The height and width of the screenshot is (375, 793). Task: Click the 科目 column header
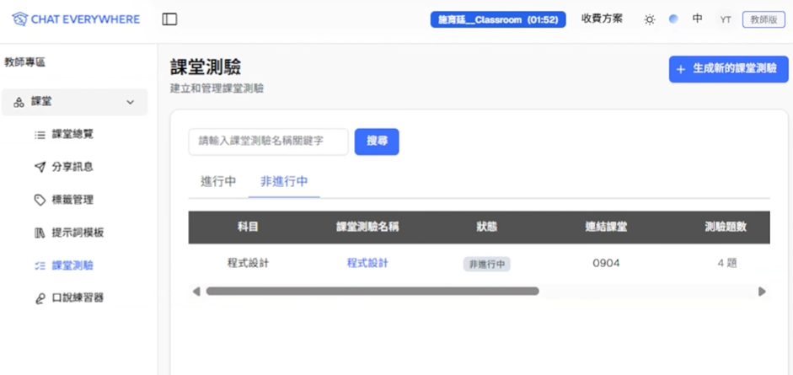(x=248, y=228)
